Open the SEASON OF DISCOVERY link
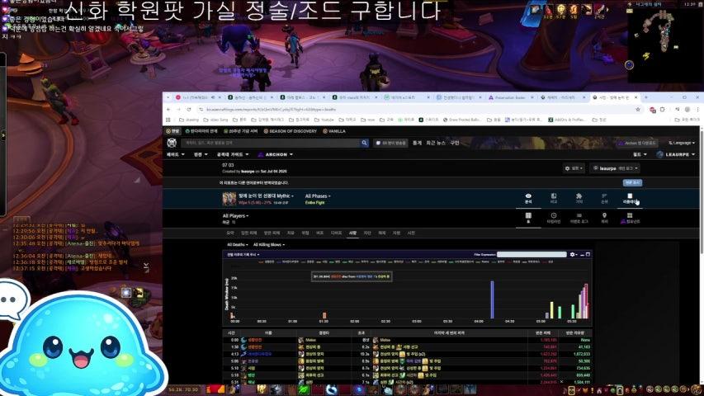704x396 pixels. point(291,131)
